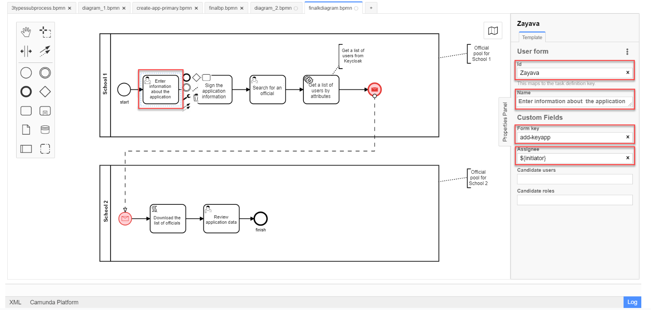Create an end event from palette

26,92
